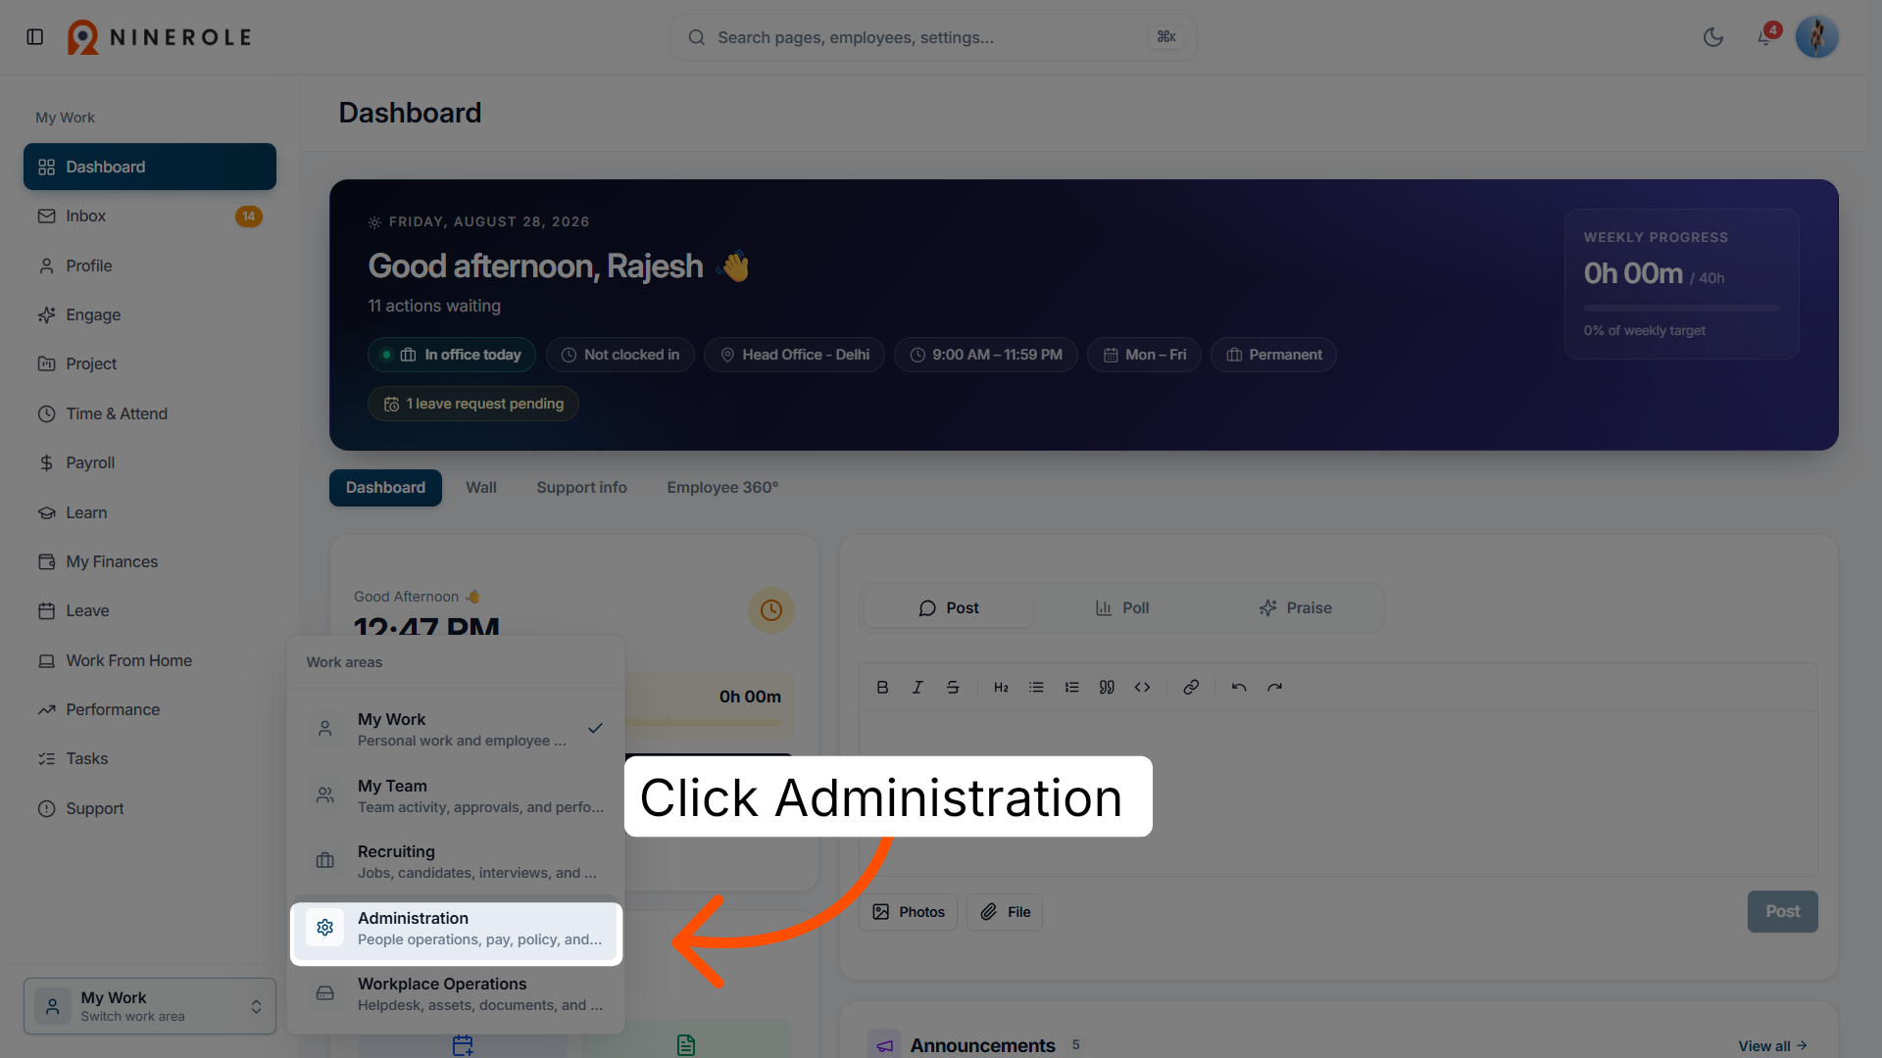Submit with the Post button
Viewport: 1882px width, 1058px height.
pos(1782,912)
